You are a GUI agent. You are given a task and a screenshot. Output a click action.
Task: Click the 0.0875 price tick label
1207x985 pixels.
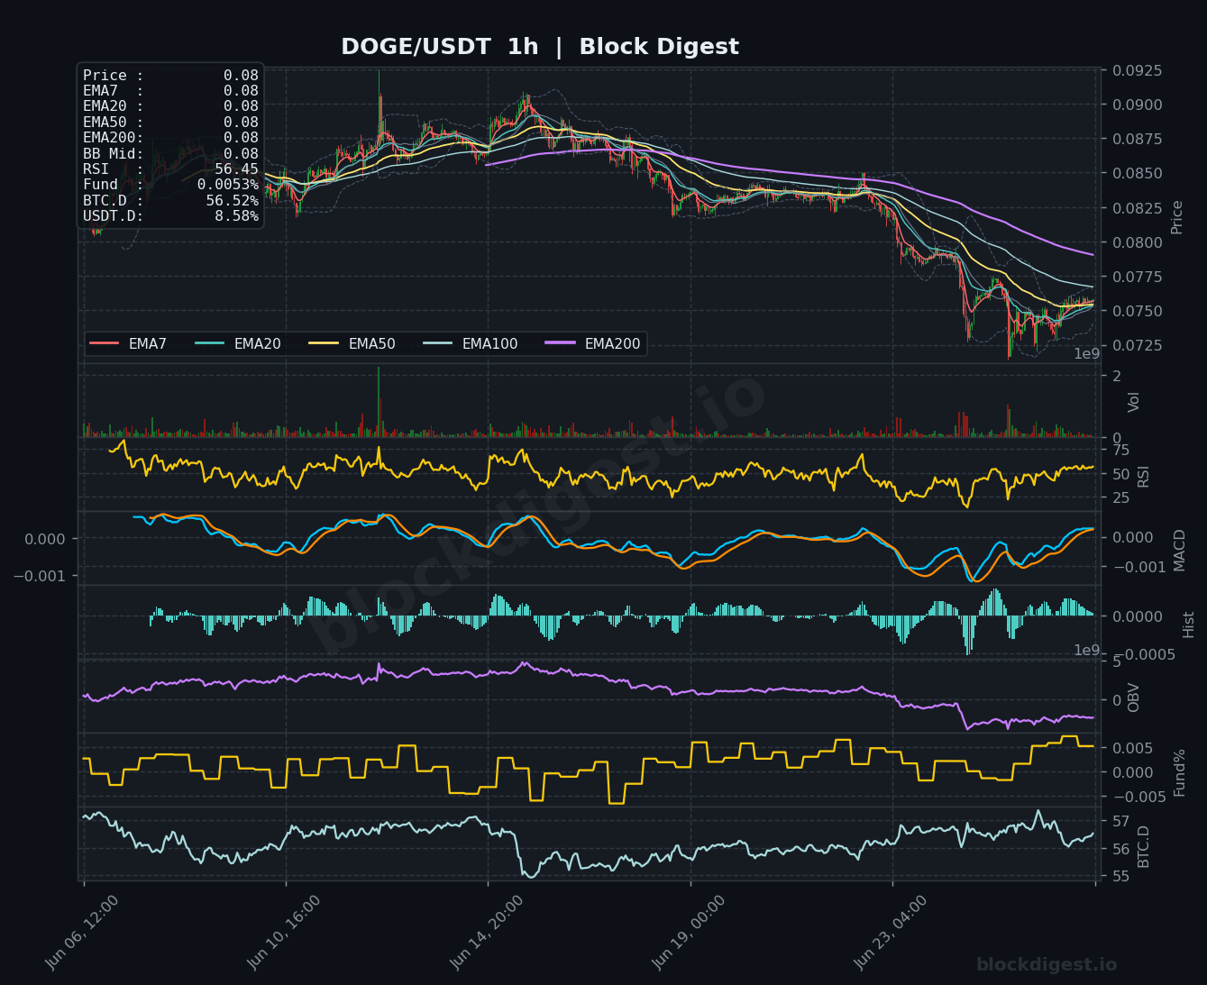pyautogui.click(x=1137, y=139)
